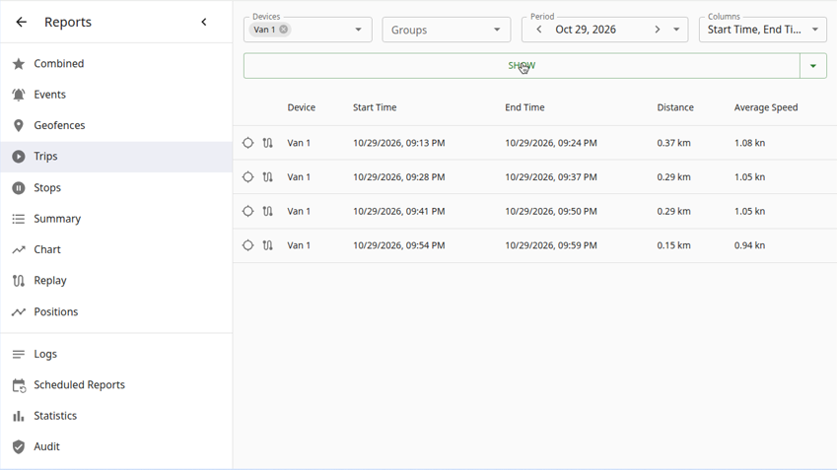Image resolution: width=837 pixels, height=470 pixels.
Task: Collapse the Reports sidebar with the chevron
Action: coord(204,22)
